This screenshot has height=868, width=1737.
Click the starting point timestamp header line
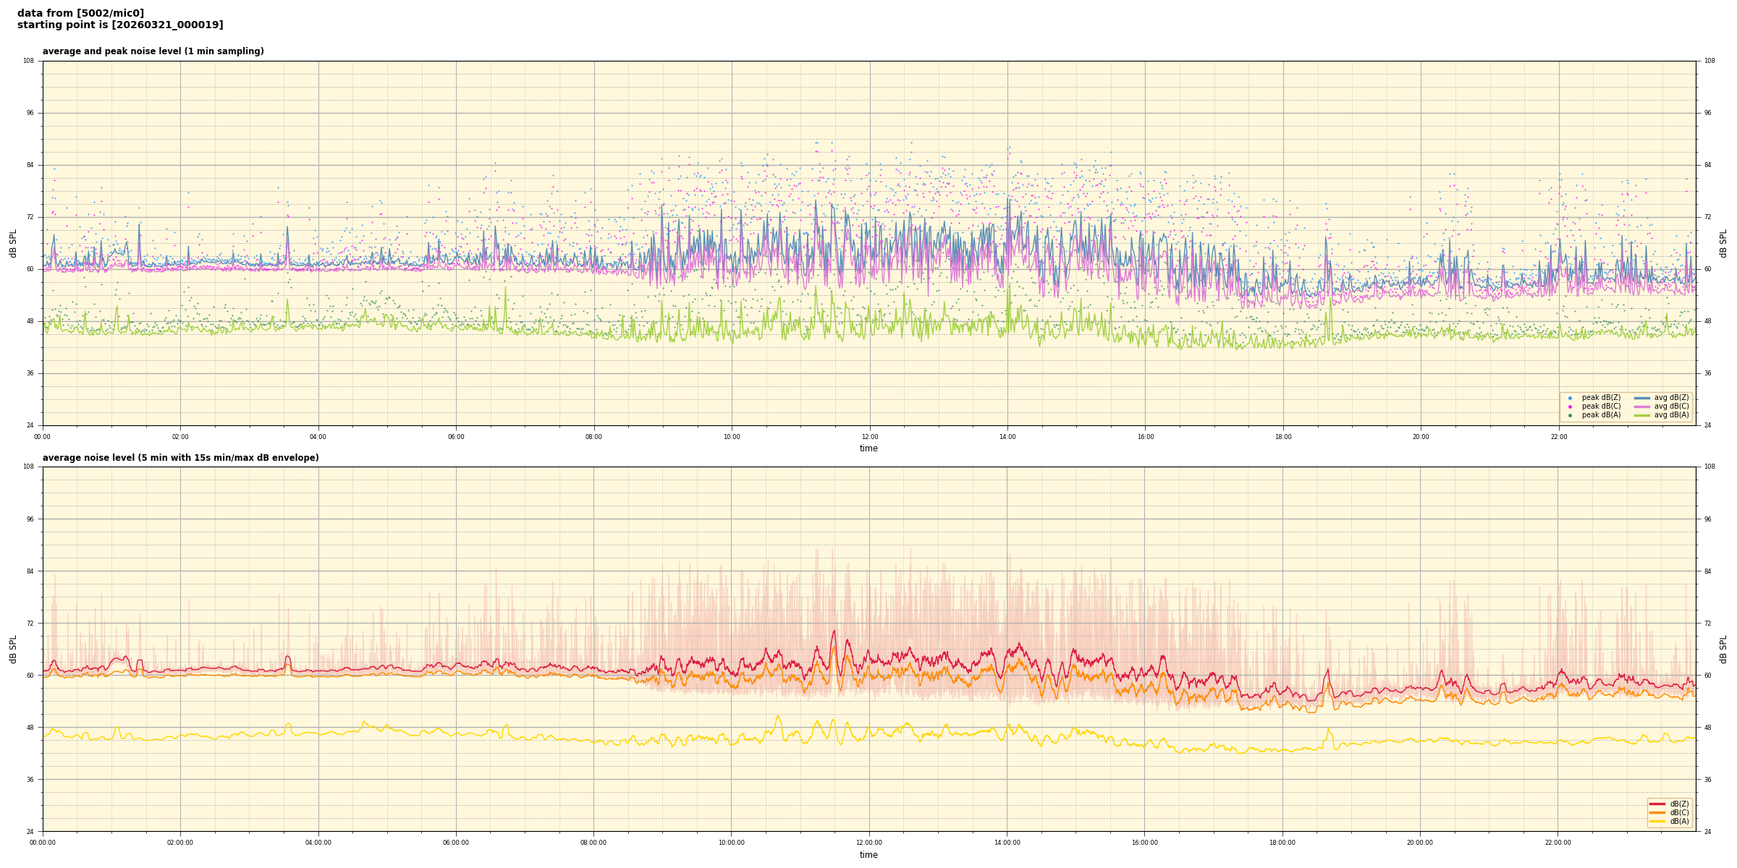[x=120, y=25]
